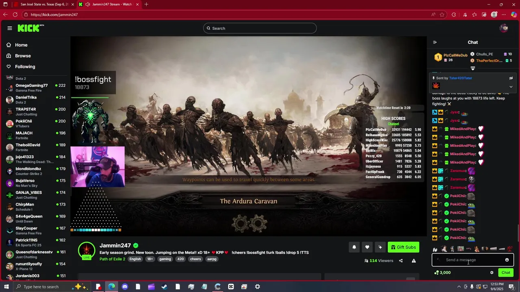Switch to San José State vs. Texas tab
The width and height of the screenshot is (520, 292).
(44, 4)
